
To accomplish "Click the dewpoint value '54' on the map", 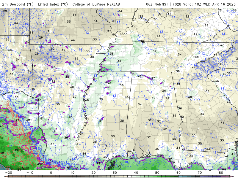I will click(19, 169).
